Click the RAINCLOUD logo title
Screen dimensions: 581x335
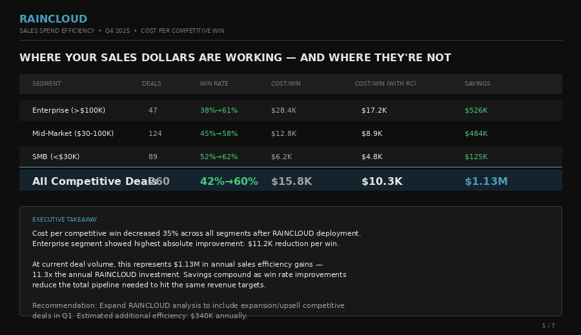coord(53,19)
